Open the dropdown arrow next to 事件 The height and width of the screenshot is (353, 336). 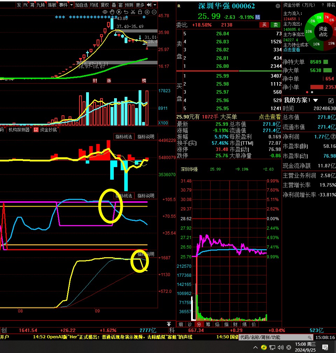tap(71, 5)
